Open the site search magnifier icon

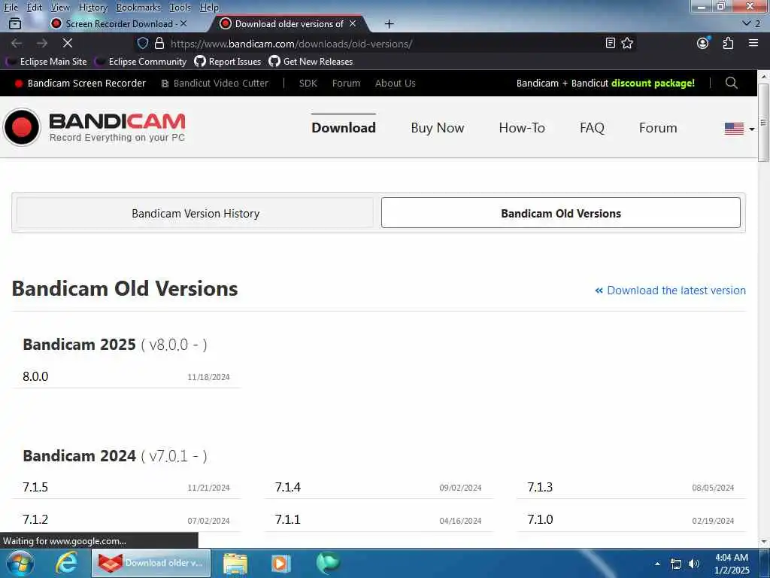point(731,83)
